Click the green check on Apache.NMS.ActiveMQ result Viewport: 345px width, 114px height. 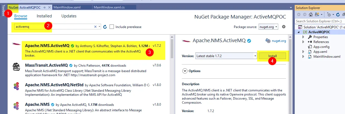pyautogui.click(x=73, y=46)
